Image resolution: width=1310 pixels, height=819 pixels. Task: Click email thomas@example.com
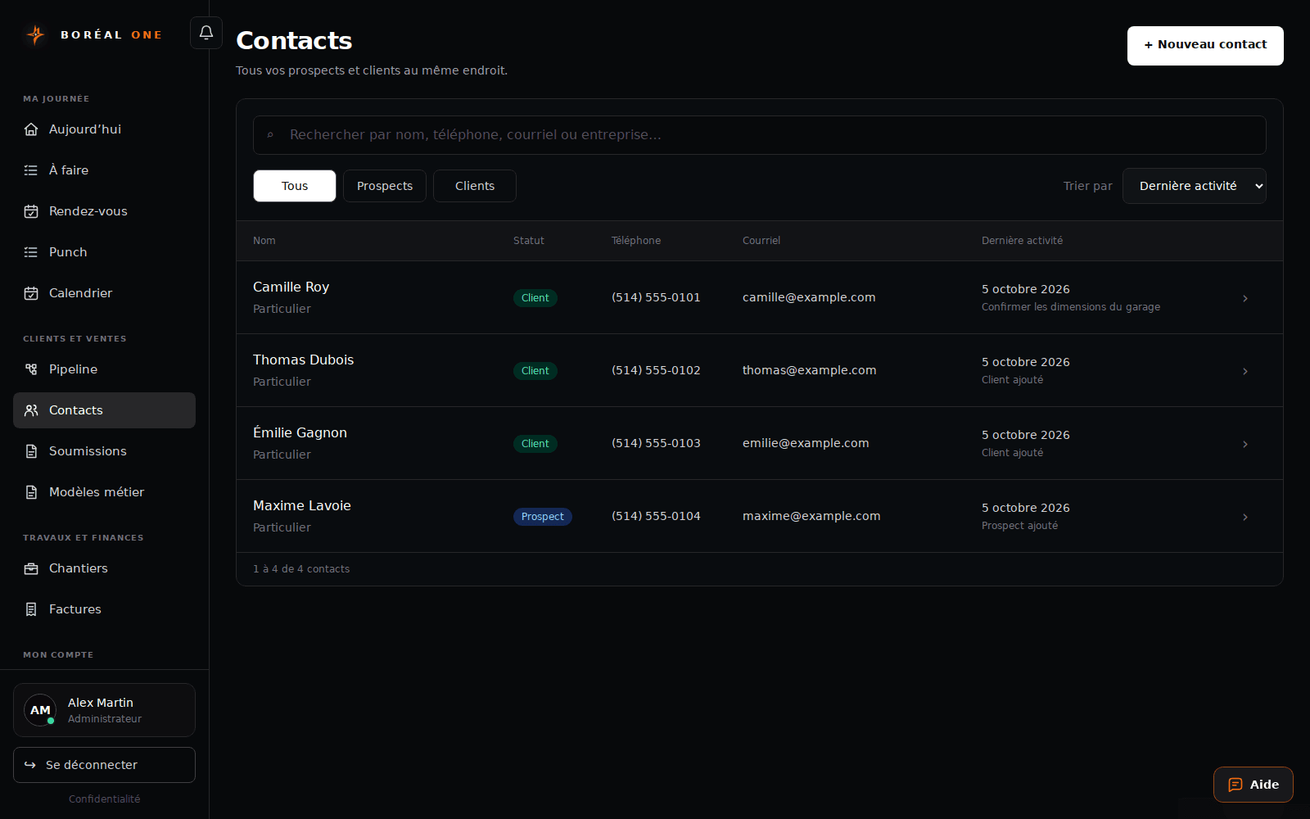click(x=809, y=370)
